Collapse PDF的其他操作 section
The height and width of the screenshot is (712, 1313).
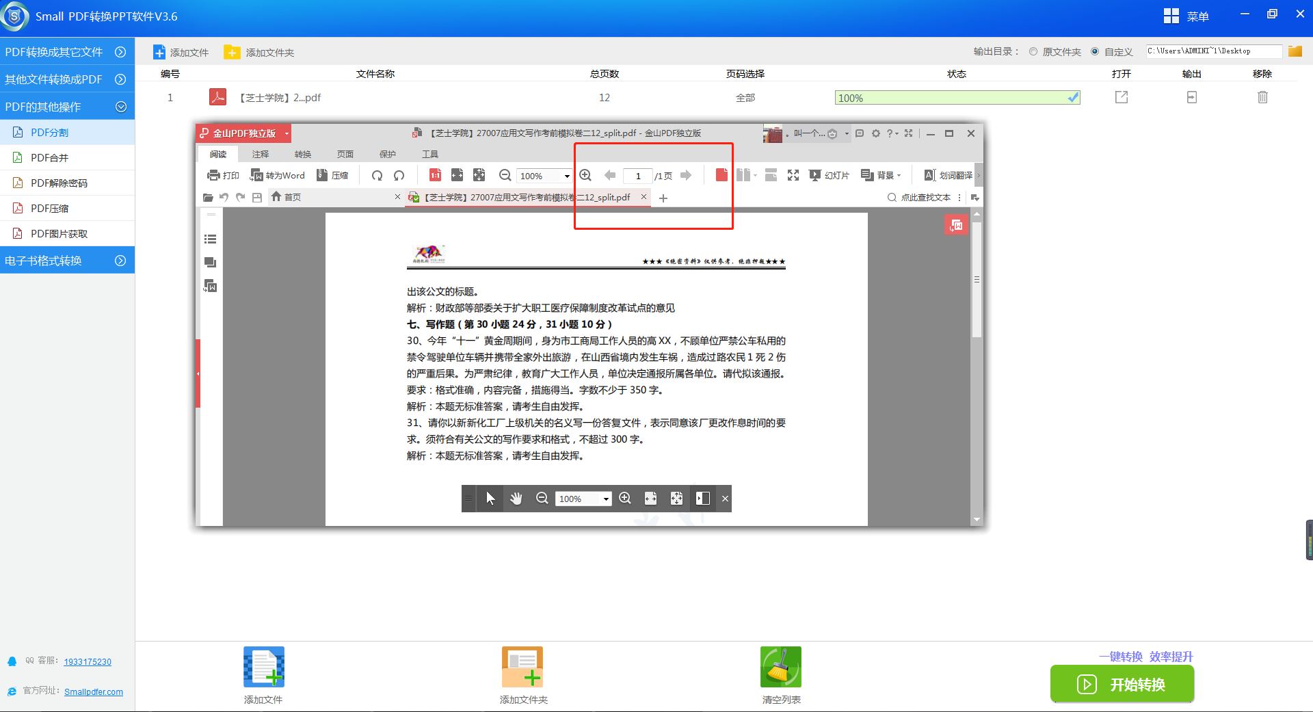point(67,107)
